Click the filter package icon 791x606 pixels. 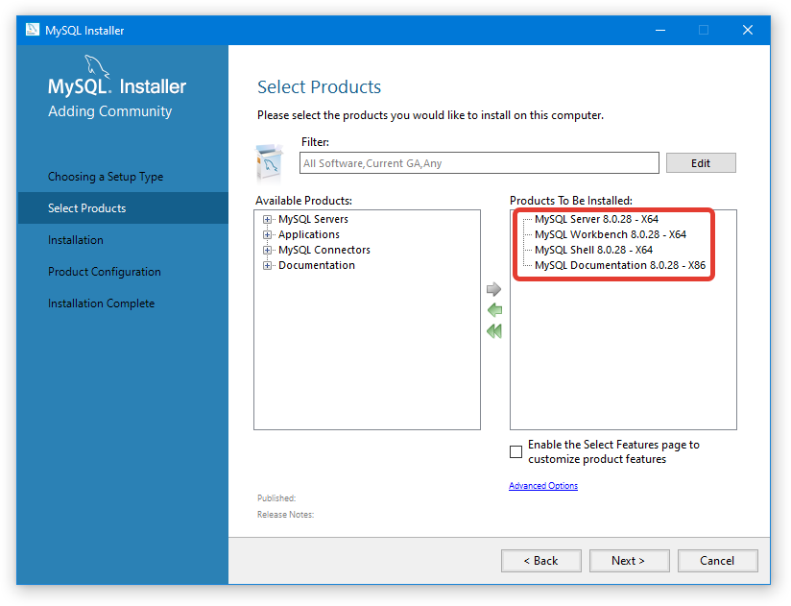click(x=270, y=162)
